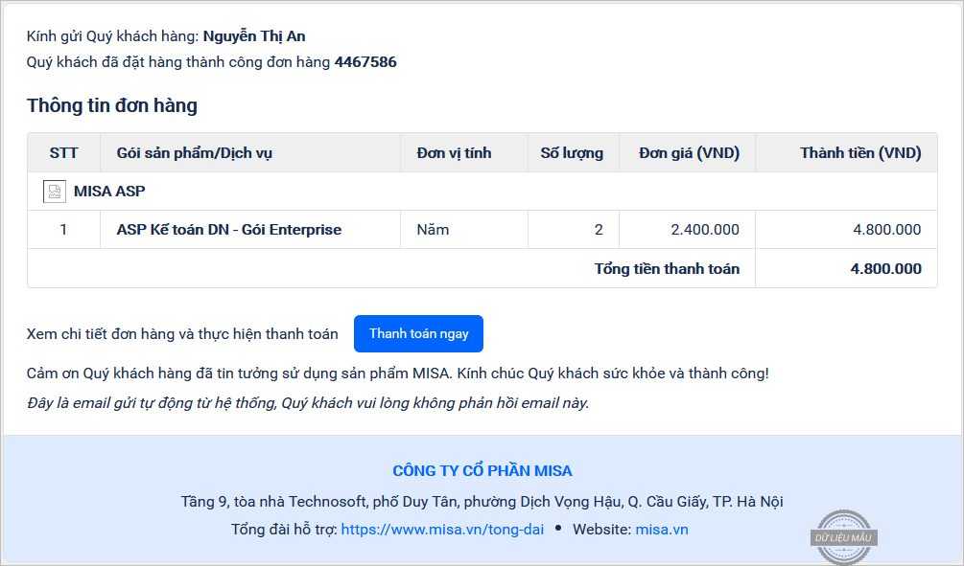Image resolution: width=964 pixels, height=566 pixels.
Task: Click the broken image icon beside MISA ASP
Action: coord(54,192)
